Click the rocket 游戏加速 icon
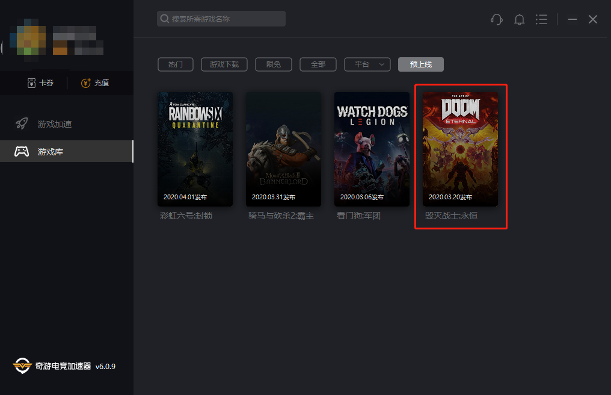Viewport: 611px width, 395px height. pyautogui.click(x=22, y=123)
